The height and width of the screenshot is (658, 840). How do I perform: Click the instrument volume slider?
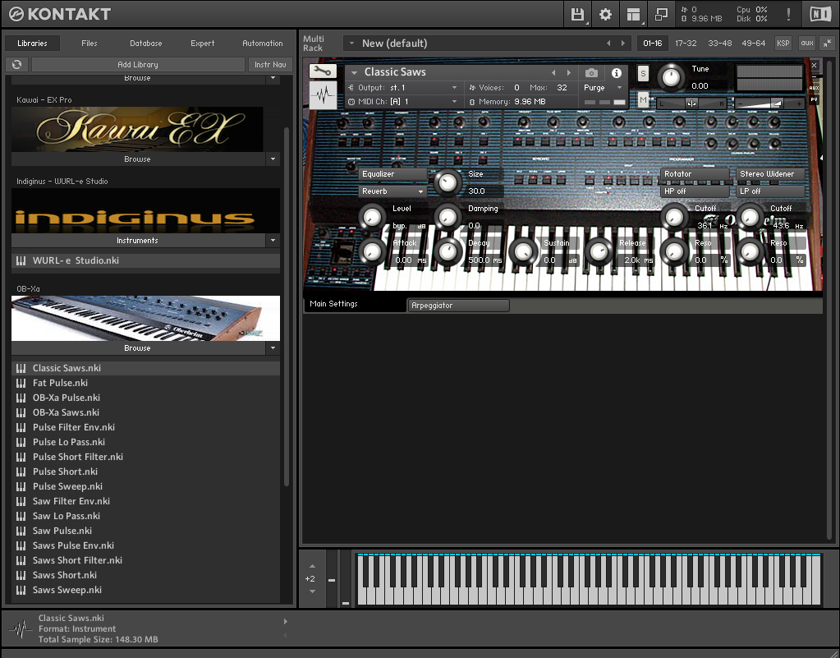pyautogui.click(x=769, y=104)
